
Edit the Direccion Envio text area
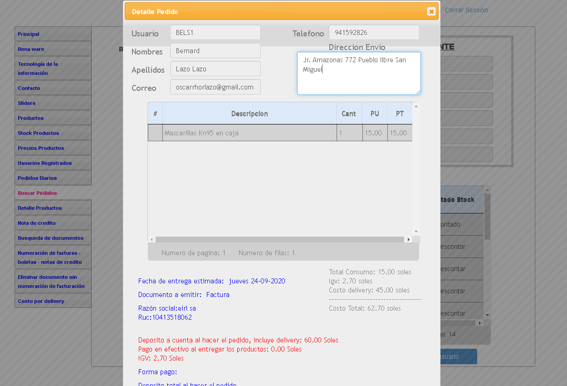point(358,74)
